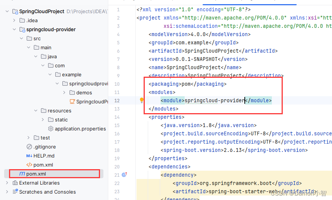The width and height of the screenshot is (332, 200).
Task: Expand the static folder
Action: point(43,120)
